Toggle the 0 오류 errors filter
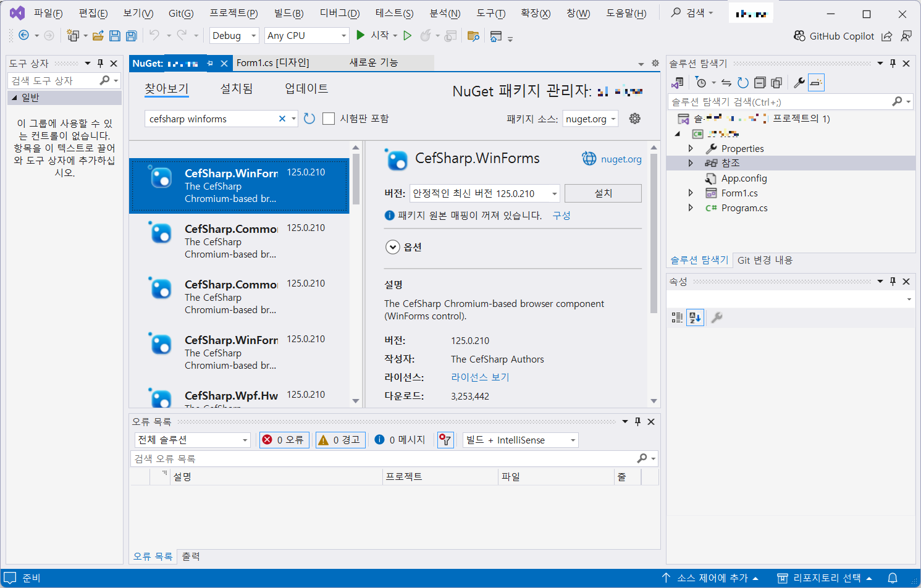The image size is (921, 588). pos(284,440)
